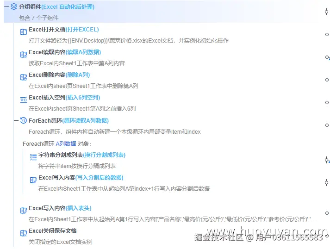
Task: Click the Excel插入空列 step icon
Action: coord(23,100)
